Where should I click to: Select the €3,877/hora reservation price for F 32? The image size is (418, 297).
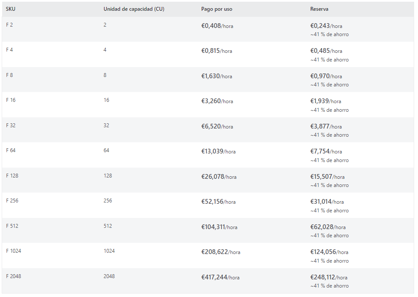(x=326, y=126)
